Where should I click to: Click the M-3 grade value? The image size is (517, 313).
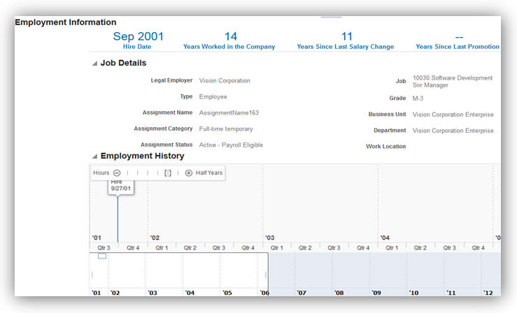(x=418, y=99)
